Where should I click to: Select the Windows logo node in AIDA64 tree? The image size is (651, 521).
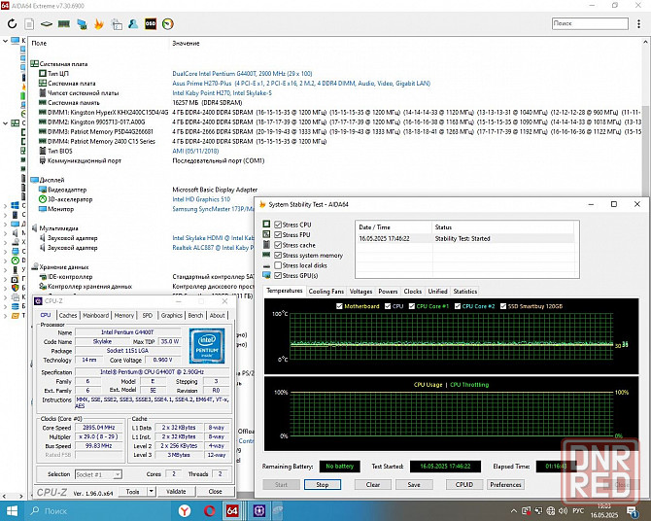(x=15, y=205)
